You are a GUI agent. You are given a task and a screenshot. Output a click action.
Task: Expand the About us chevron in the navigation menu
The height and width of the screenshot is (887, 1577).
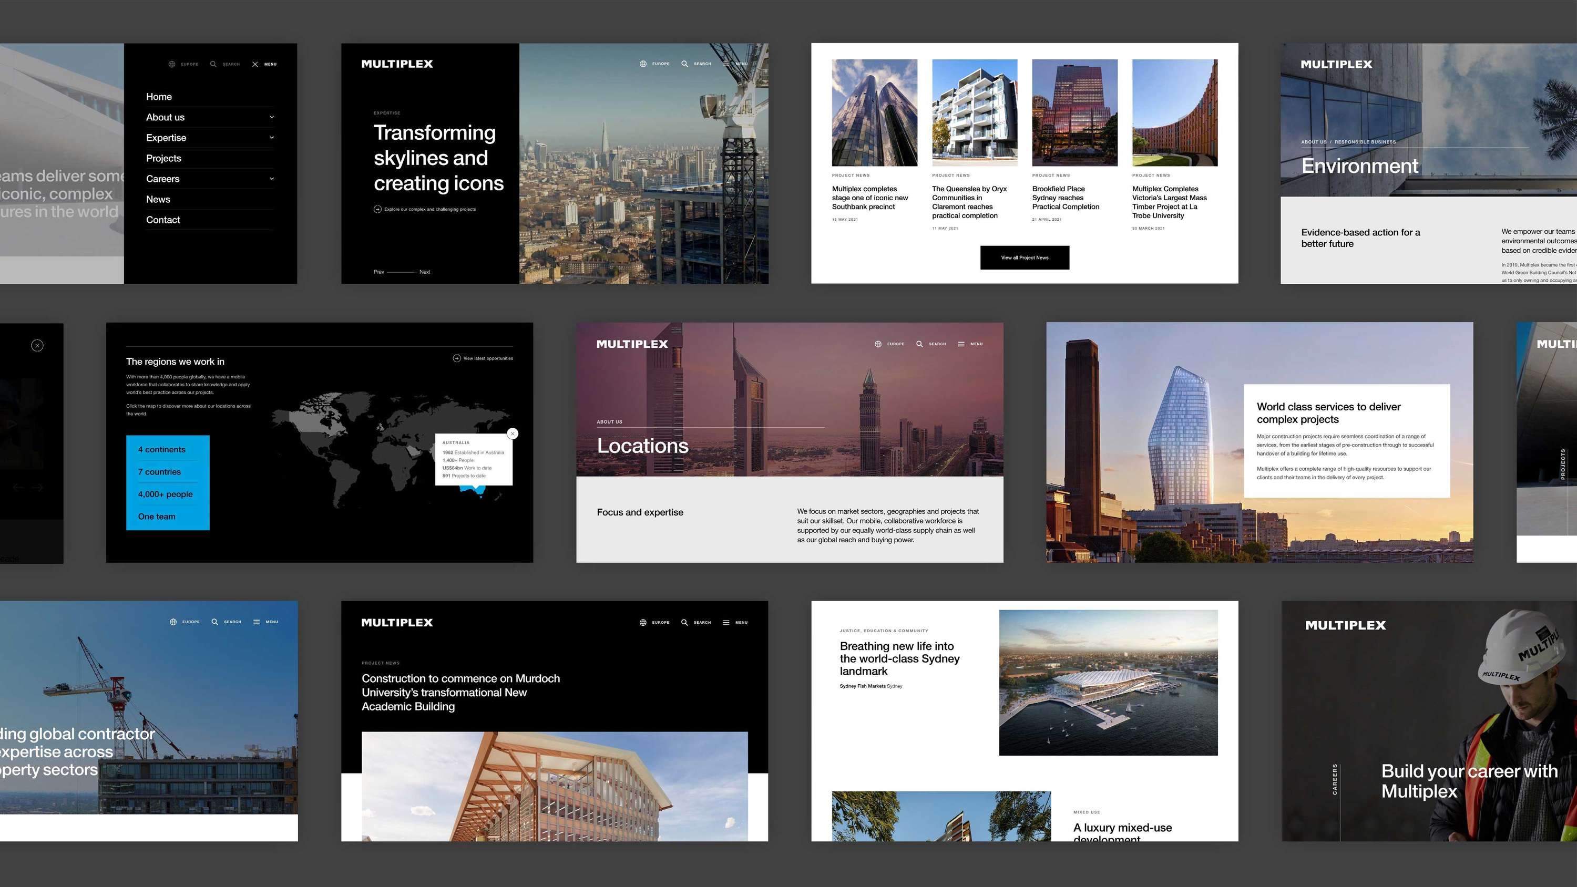tap(272, 117)
